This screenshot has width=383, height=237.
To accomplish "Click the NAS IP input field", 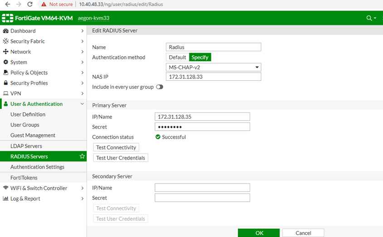I will 213,77.
